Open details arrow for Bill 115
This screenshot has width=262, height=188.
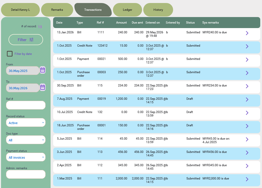247,86
